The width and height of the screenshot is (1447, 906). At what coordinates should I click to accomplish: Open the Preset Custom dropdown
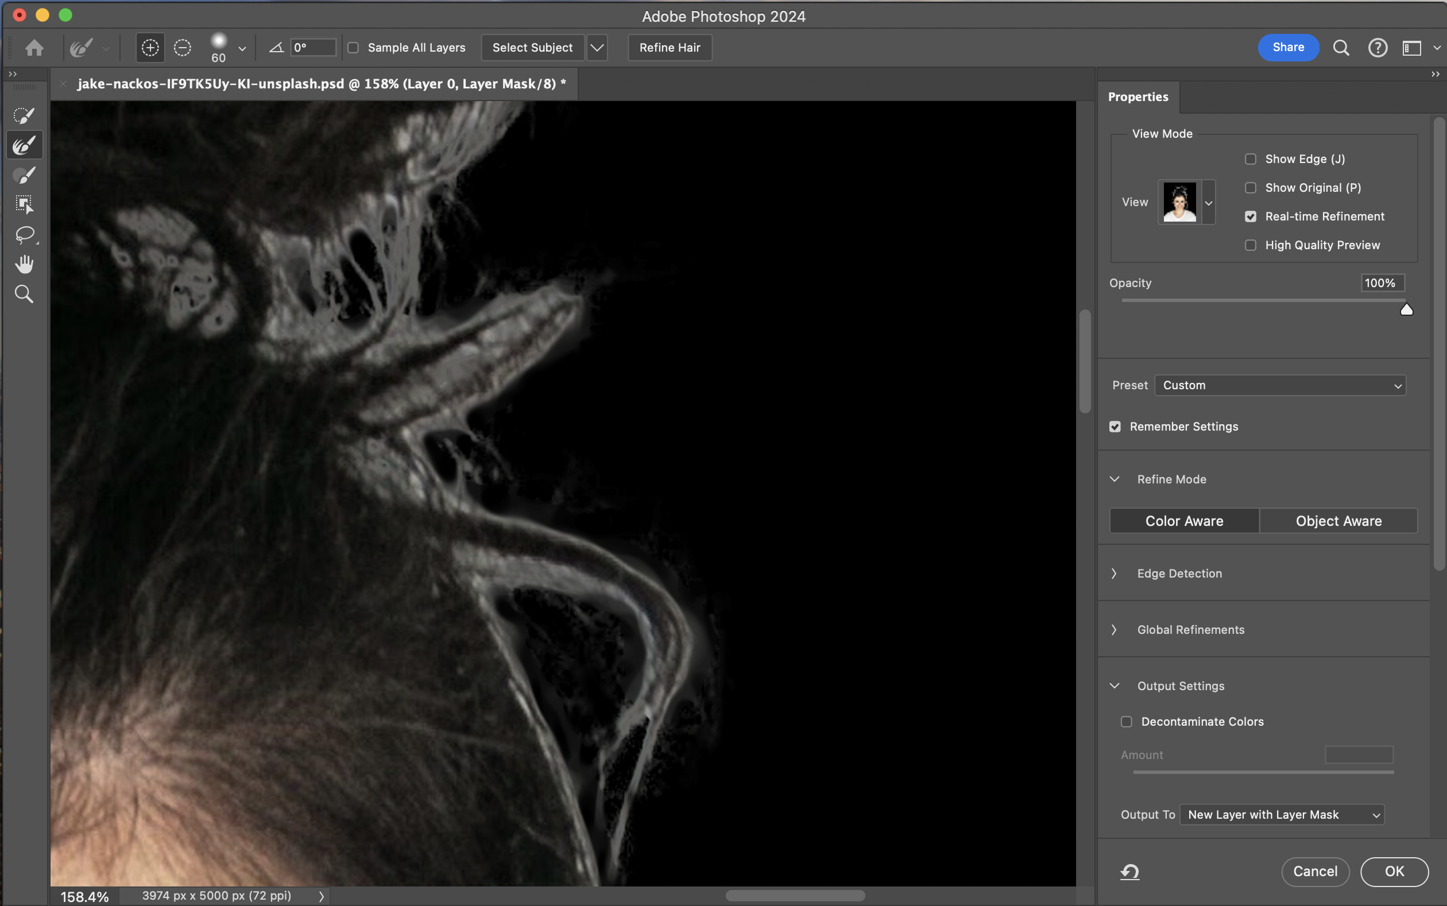click(1280, 385)
